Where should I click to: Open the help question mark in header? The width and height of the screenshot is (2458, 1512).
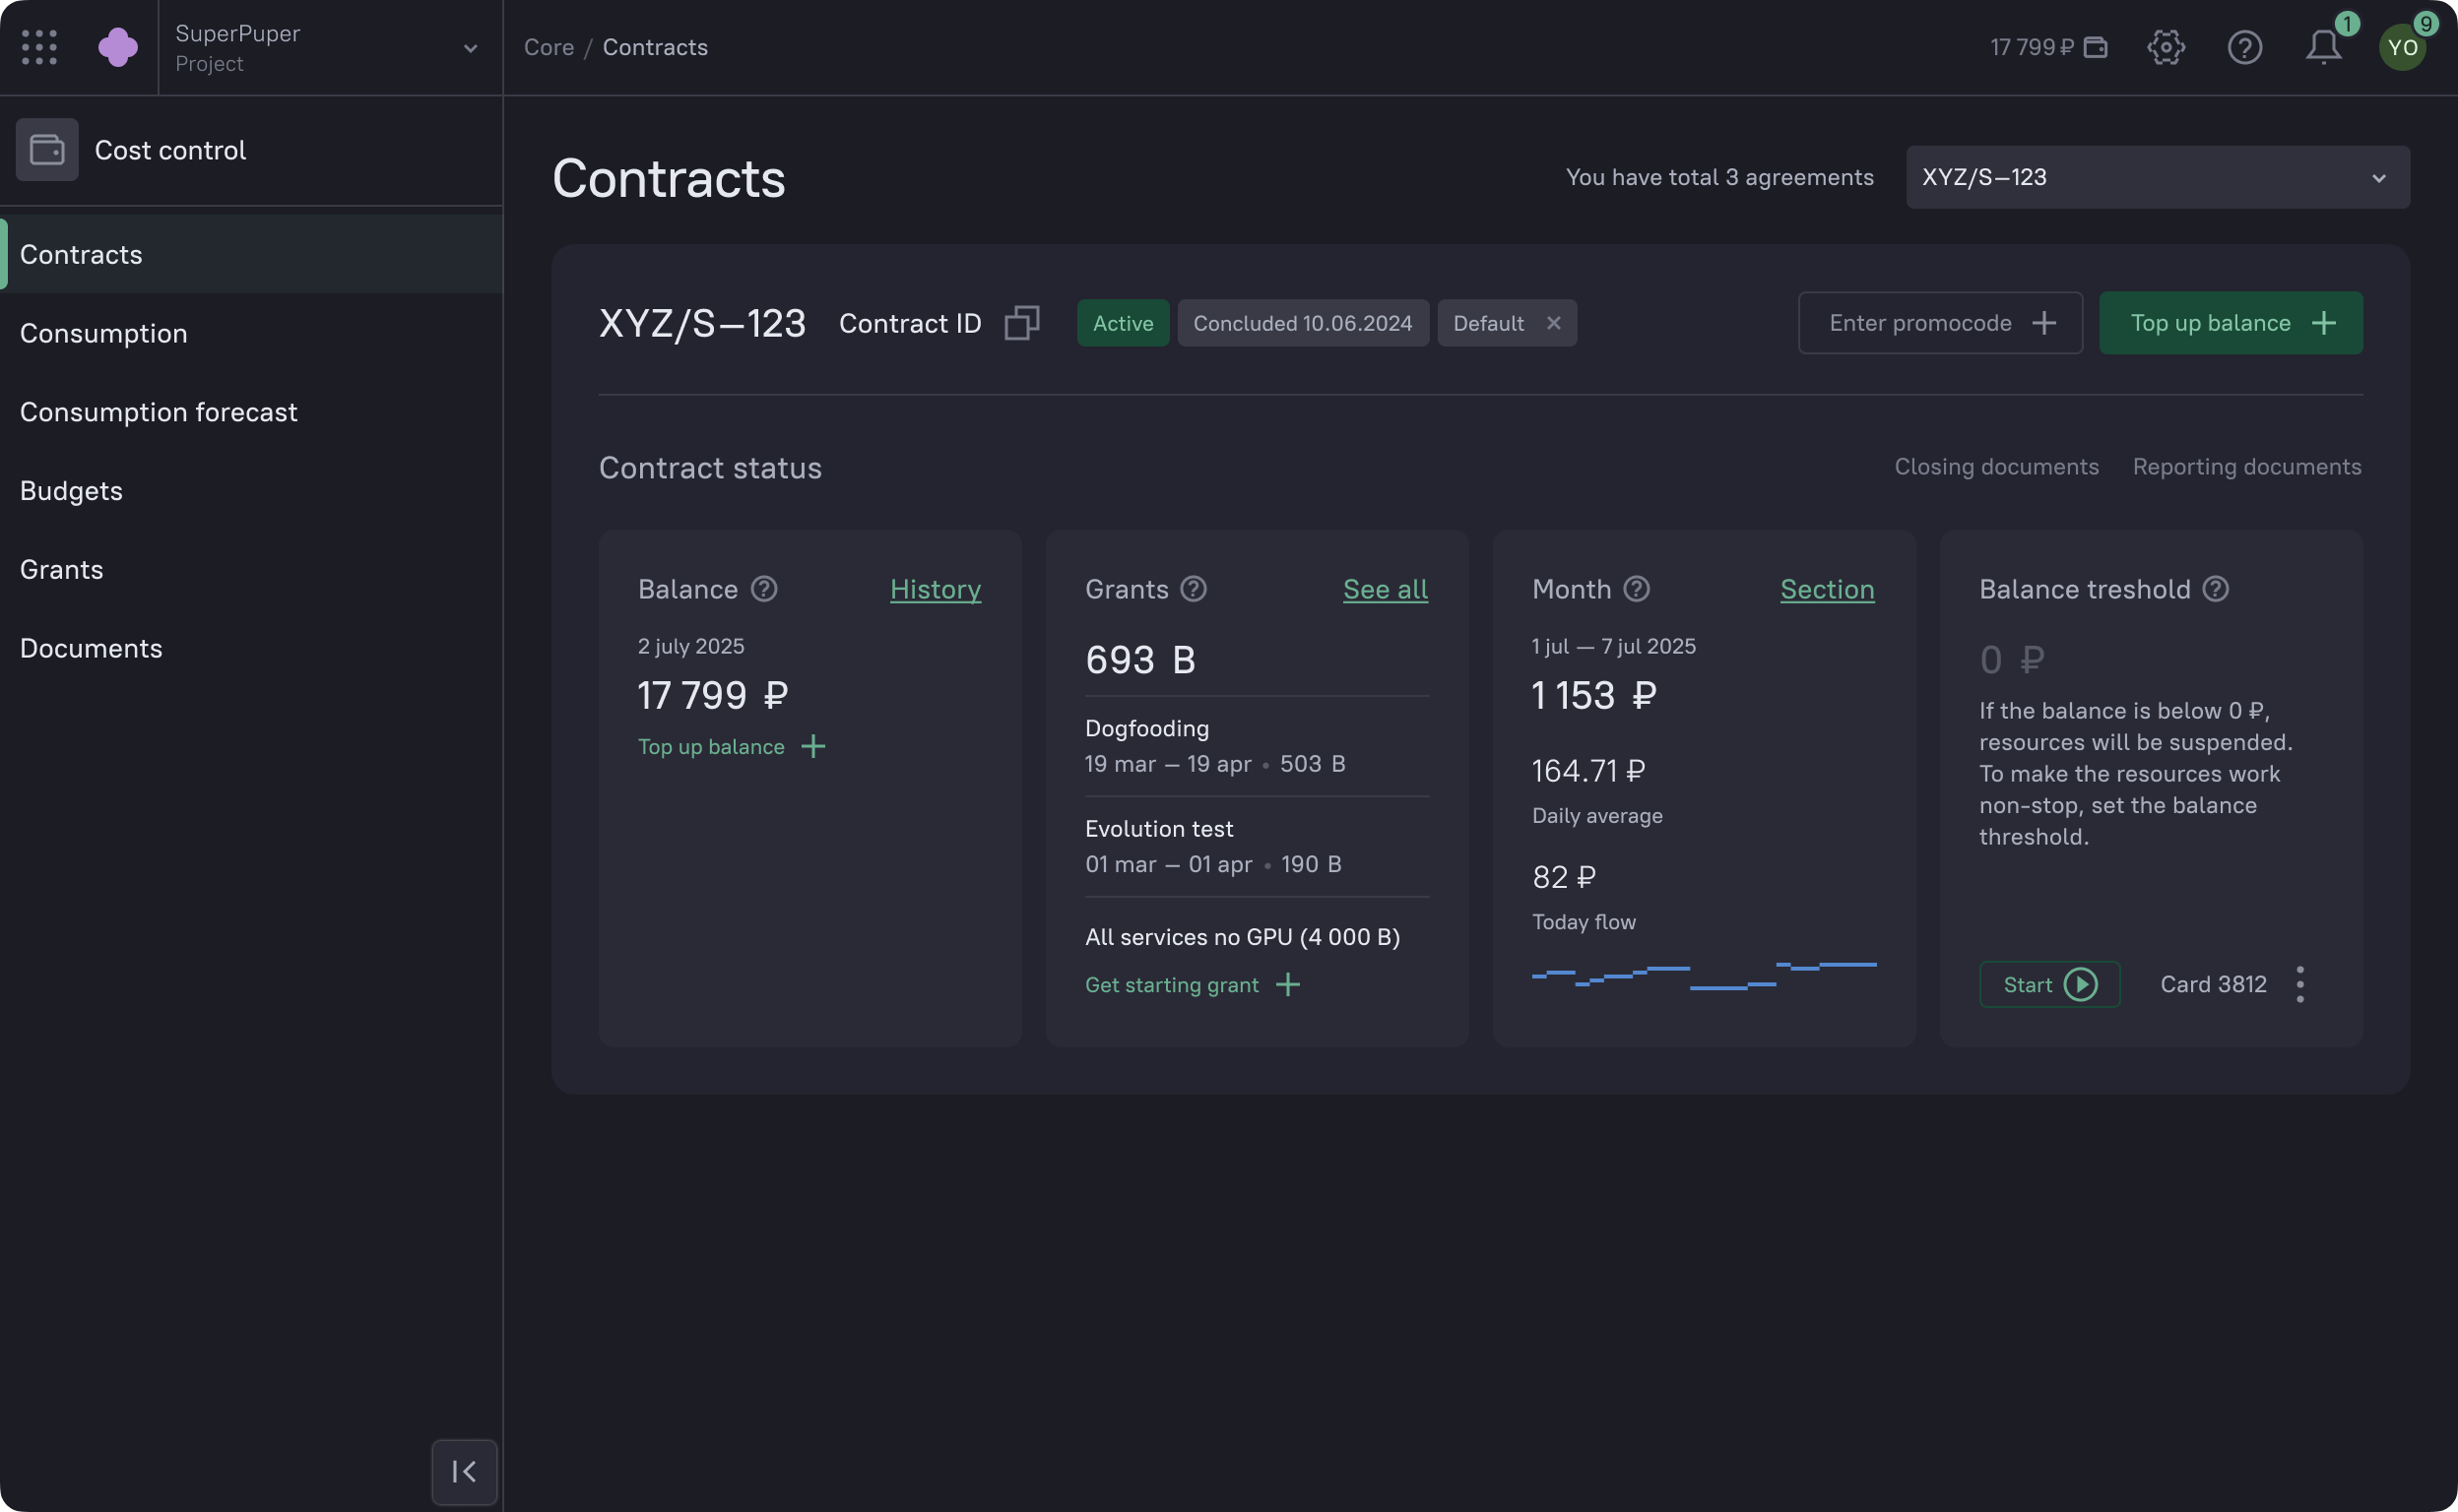pyautogui.click(x=2244, y=47)
